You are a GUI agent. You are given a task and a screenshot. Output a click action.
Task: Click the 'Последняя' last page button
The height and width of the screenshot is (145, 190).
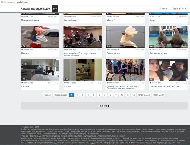point(159,95)
